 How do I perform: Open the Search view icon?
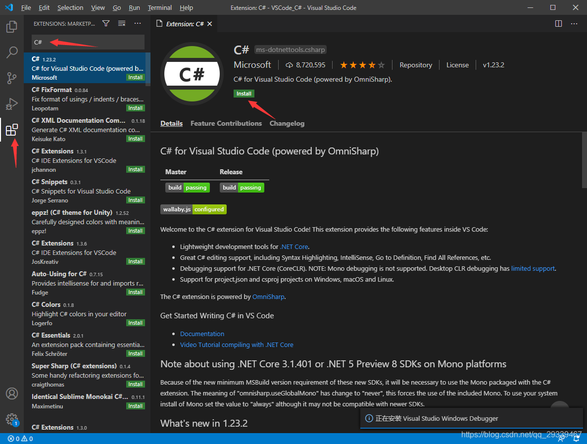(x=11, y=52)
